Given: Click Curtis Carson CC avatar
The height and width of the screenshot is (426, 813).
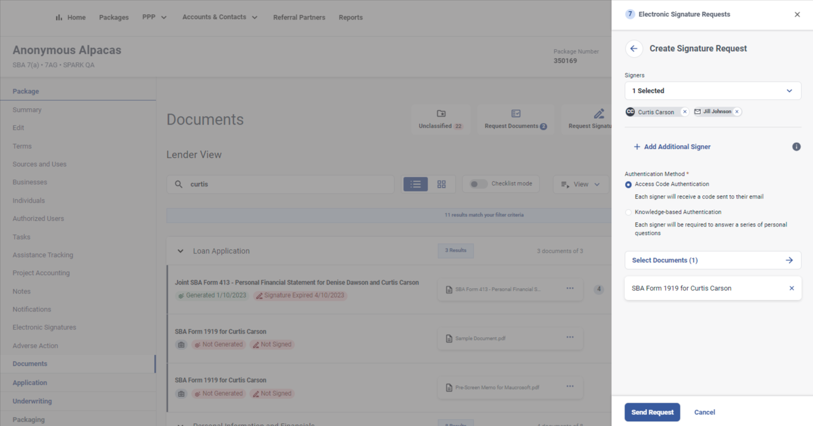Looking at the screenshot, I should click(630, 112).
